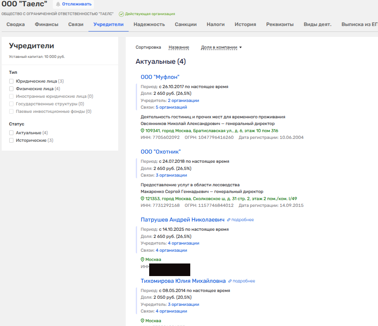Screen dimensions: 378x326
Task: Click the green checkmark status icon
Action: coord(122,14)
